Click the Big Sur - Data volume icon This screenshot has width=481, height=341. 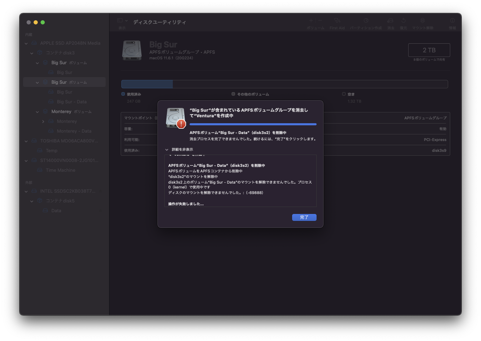point(51,102)
